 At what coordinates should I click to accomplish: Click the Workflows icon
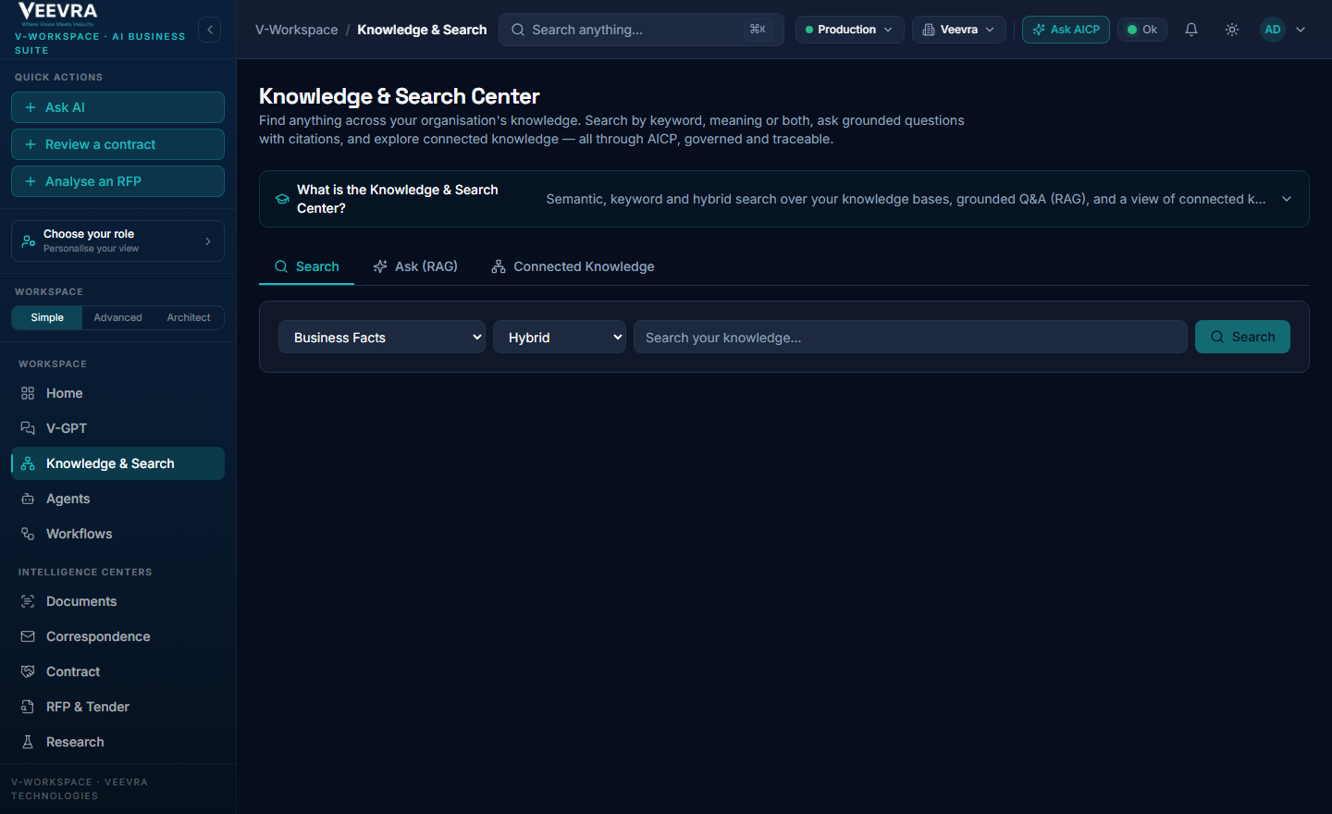(x=28, y=534)
